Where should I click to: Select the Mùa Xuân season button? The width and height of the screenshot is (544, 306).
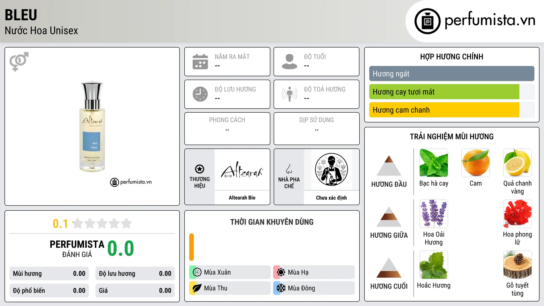tap(230, 272)
